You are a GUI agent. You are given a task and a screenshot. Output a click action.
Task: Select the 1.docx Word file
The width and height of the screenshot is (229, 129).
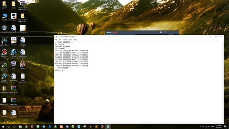[x=14, y=113]
